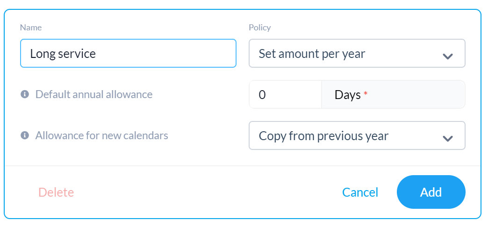The width and height of the screenshot is (488, 227).
Task: Click the 'Name' field label
Action: pos(31,28)
